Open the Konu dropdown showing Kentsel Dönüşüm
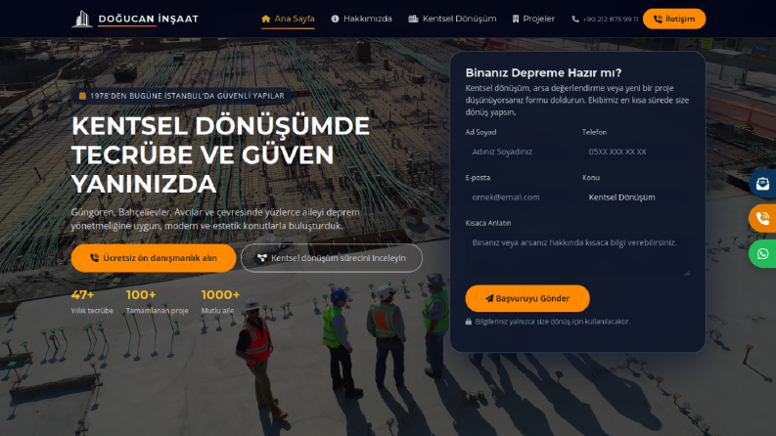This screenshot has width=776, height=436. pyautogui.click(x=635, y=197)
